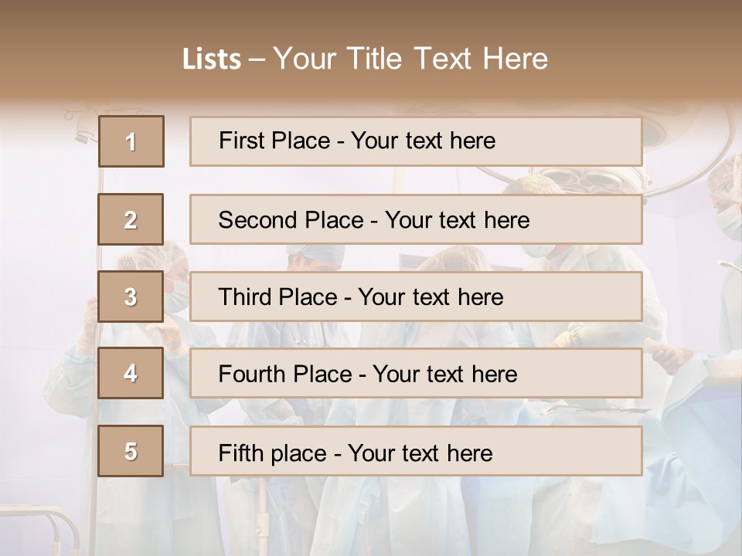Select the First Place text bar
The height and width of the screenshot is (556, 742).
point(416,141)
